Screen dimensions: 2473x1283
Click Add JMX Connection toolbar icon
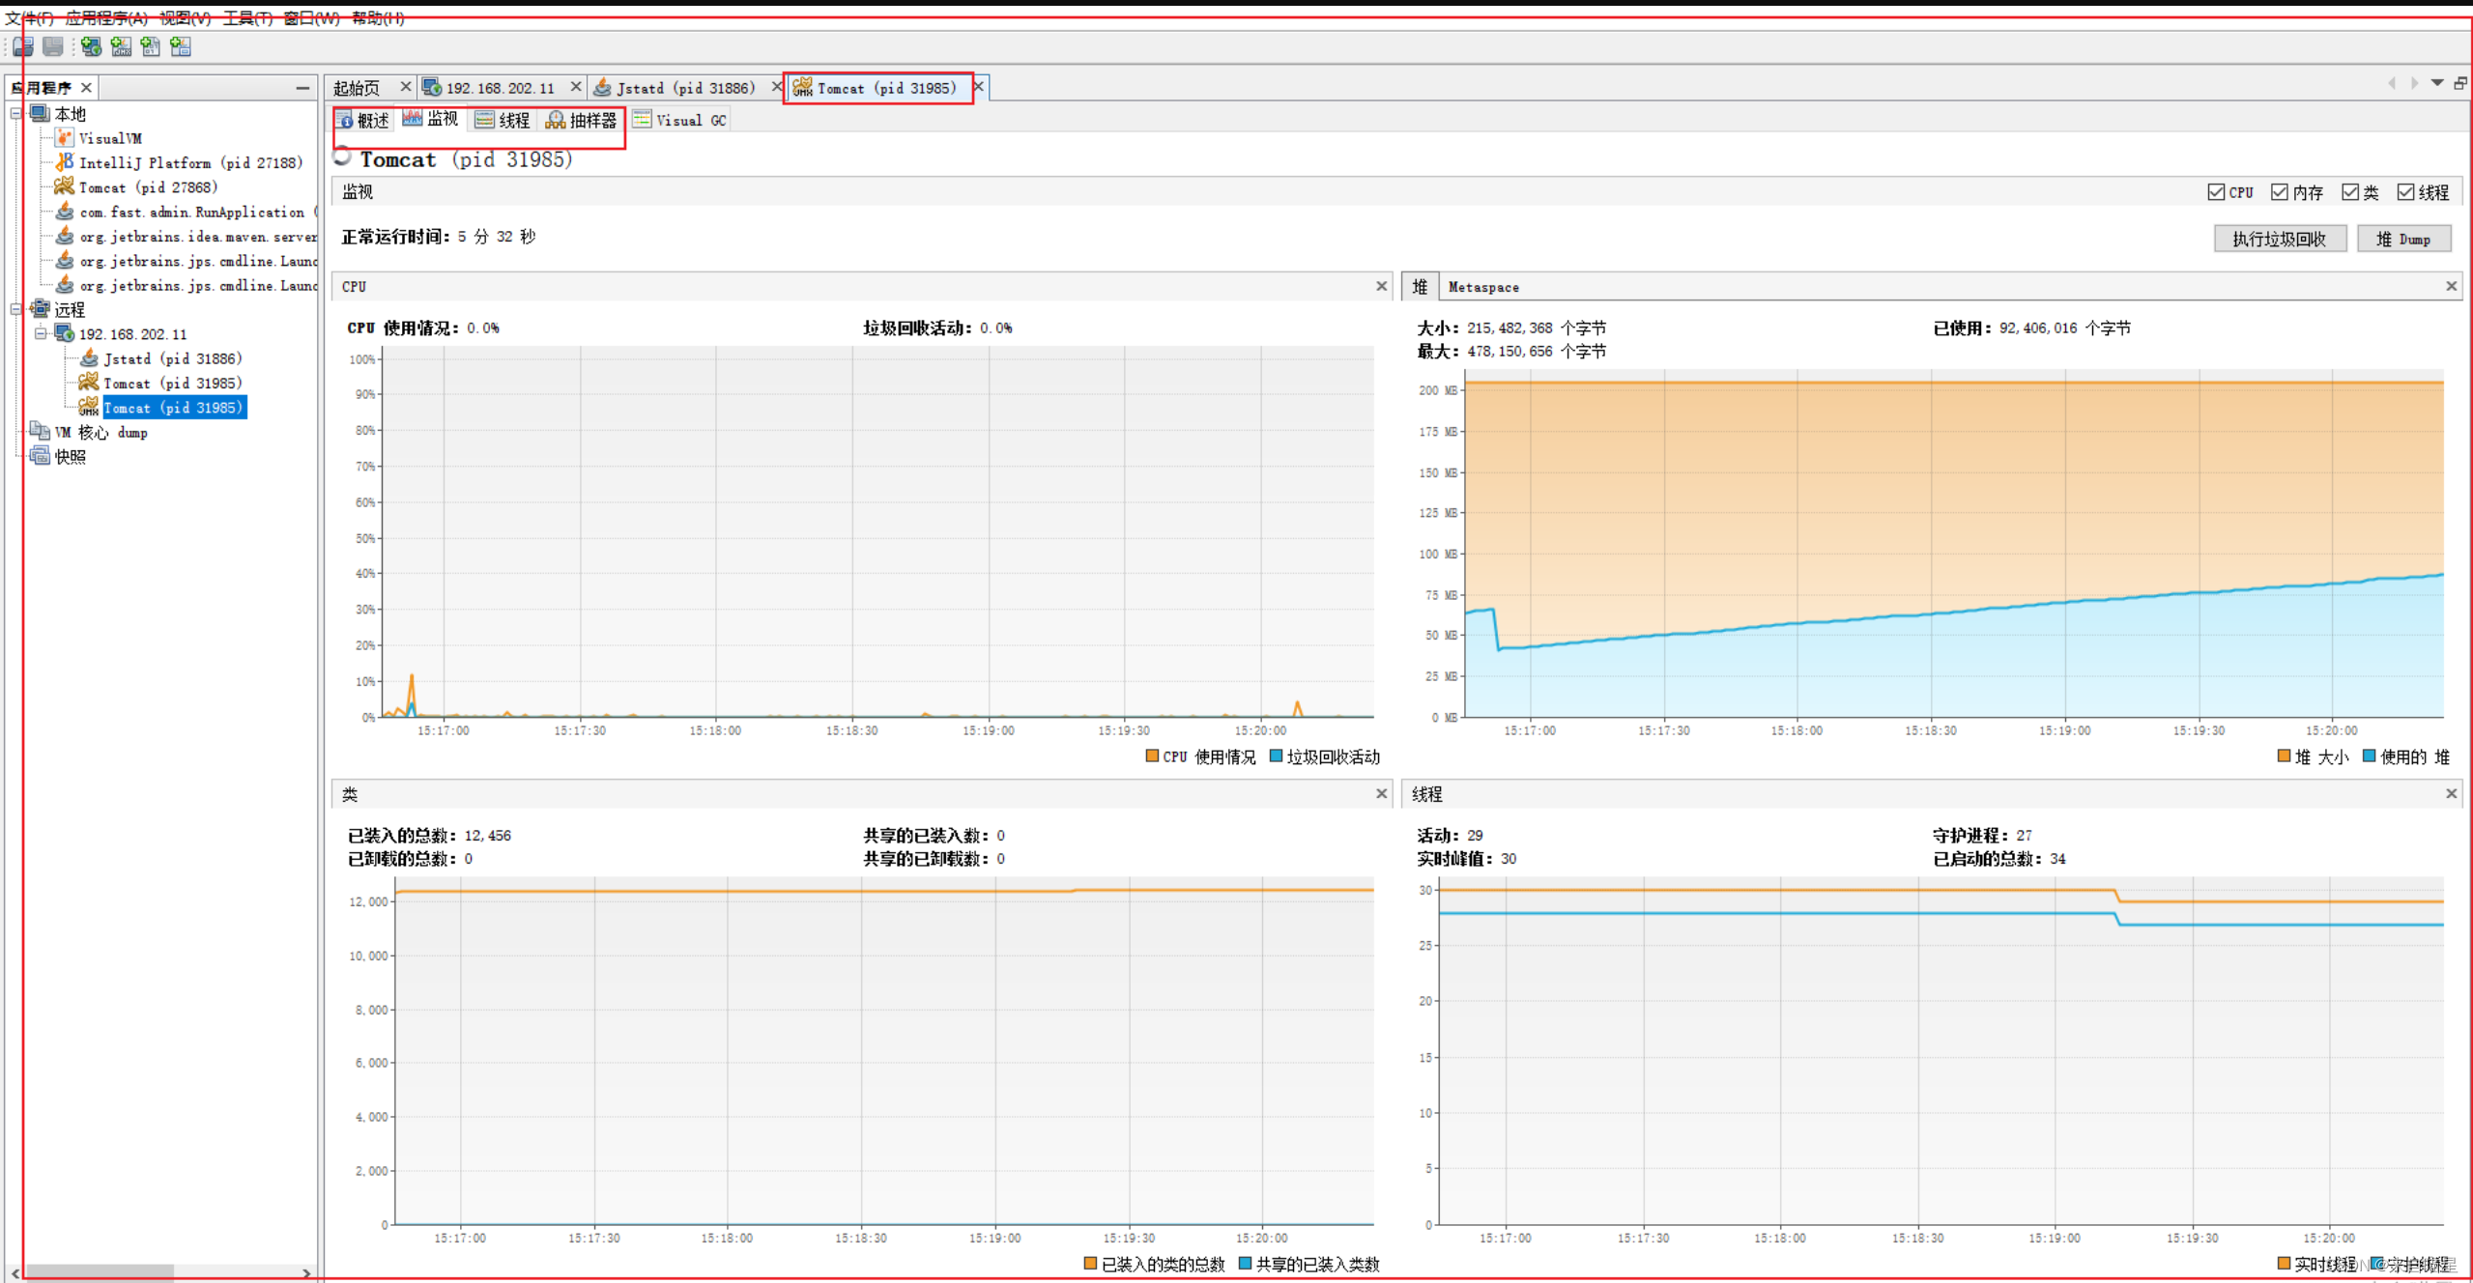coord(121,46)
